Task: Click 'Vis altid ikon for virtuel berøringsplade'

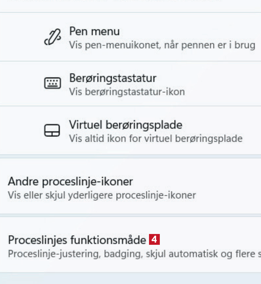Action: coord(155,139)
